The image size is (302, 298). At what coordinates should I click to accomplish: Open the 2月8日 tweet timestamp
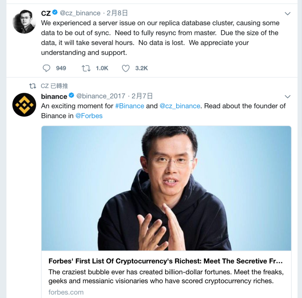[117, 13]
